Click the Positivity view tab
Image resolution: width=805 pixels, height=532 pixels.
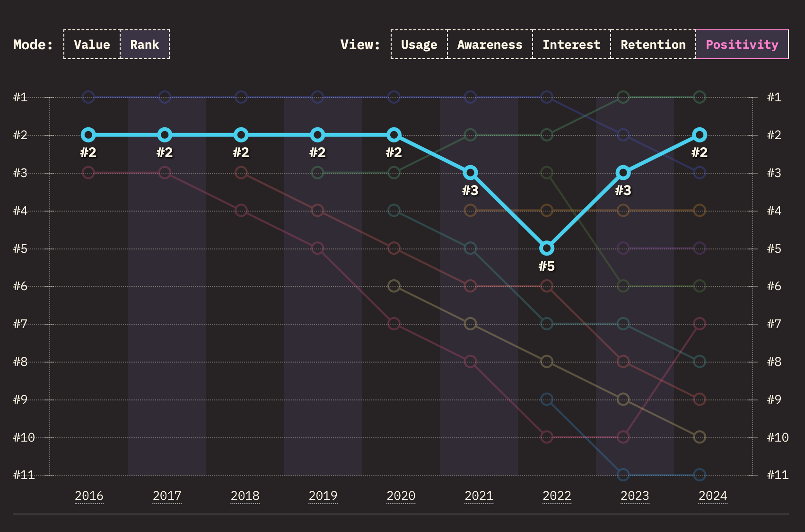coord(742,44)
